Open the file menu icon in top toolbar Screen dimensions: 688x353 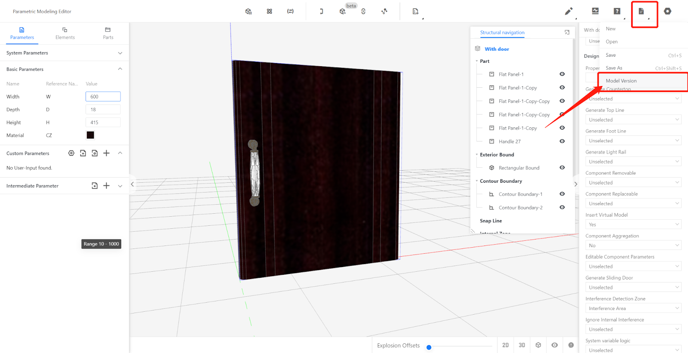tap(641, 12)
